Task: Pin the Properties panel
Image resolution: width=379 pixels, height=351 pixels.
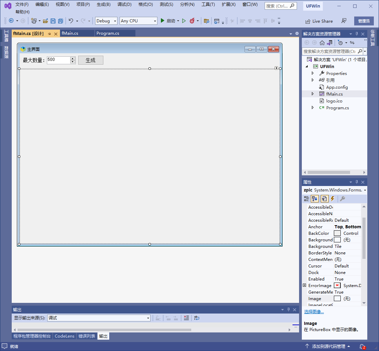Action: point(357,182)
